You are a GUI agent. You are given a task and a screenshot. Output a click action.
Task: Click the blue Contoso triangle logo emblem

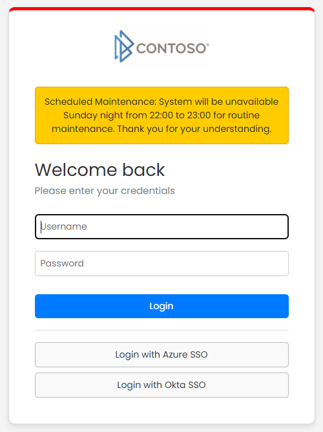[124, 47]
